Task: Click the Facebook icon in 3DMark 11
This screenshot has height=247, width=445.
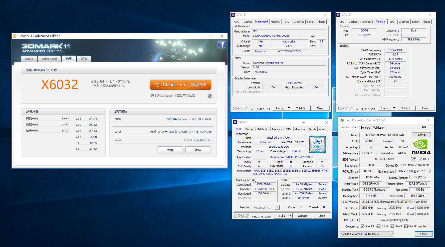Action: click(221, 45)
